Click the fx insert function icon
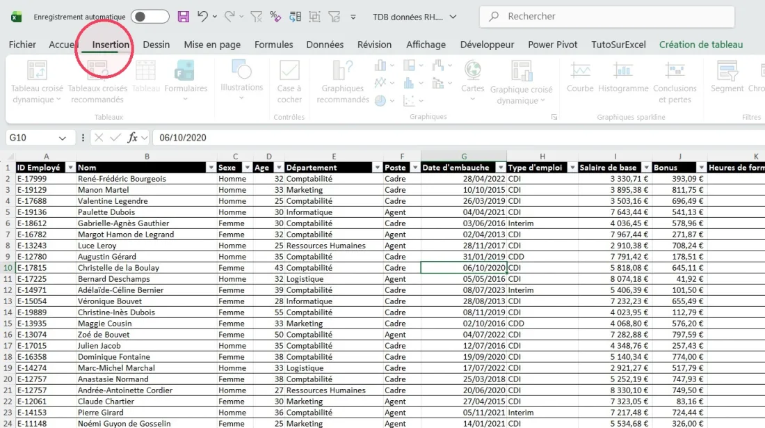765x428 pixels. 132,138
